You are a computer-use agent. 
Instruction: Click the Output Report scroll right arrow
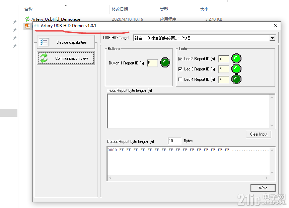click(x=266, y=178)
